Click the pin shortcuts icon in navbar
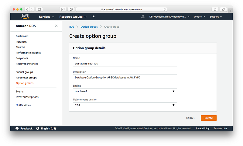This screenshot has height=146, width=243. click(93, 17)
